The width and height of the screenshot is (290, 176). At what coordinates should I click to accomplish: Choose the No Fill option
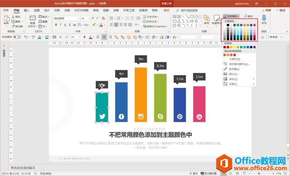[x=235, y=59]
